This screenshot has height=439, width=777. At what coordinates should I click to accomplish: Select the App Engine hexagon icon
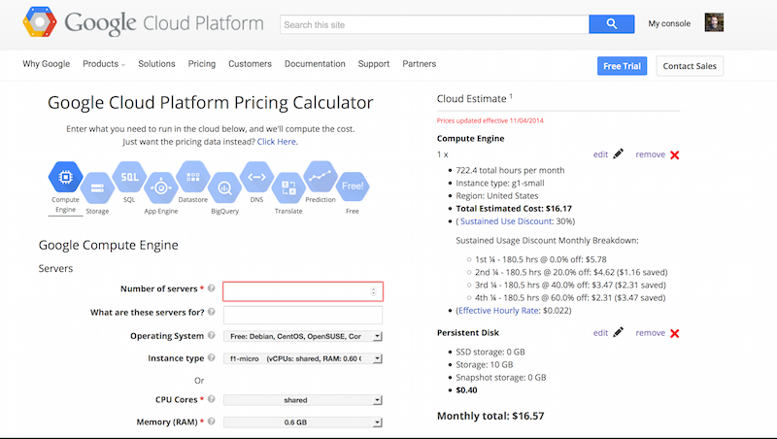pos(160,187)
